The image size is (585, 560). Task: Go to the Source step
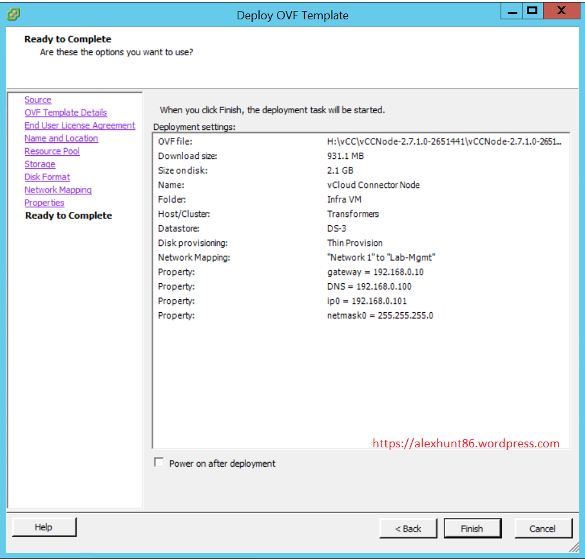click(37, 100)
